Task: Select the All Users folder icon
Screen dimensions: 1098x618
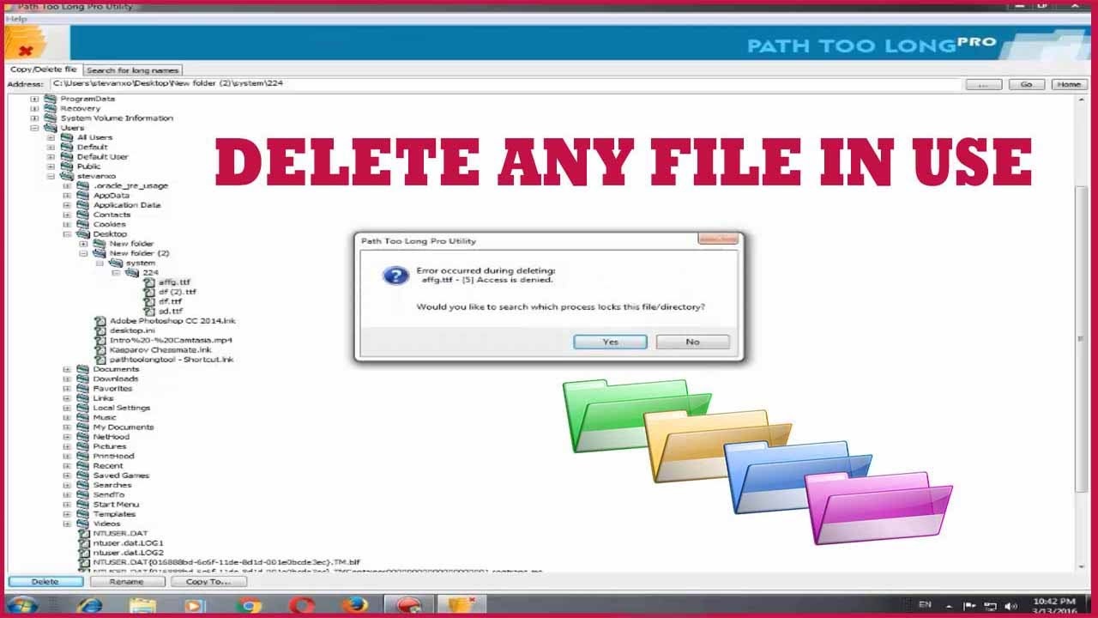Action: click(67, 137)
